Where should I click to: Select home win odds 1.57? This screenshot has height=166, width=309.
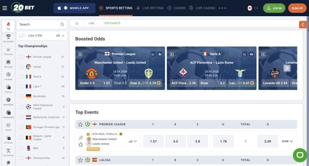[x=153, y=141]
